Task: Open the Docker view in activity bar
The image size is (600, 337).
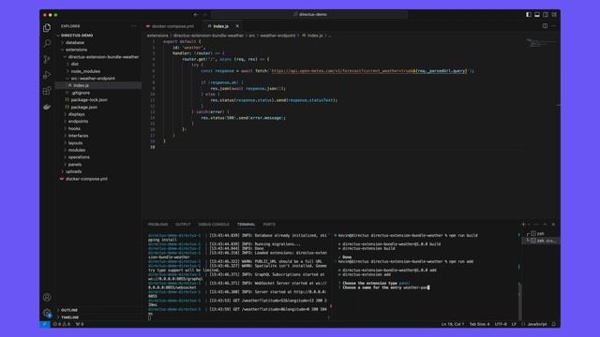Action: pos(47,107)
